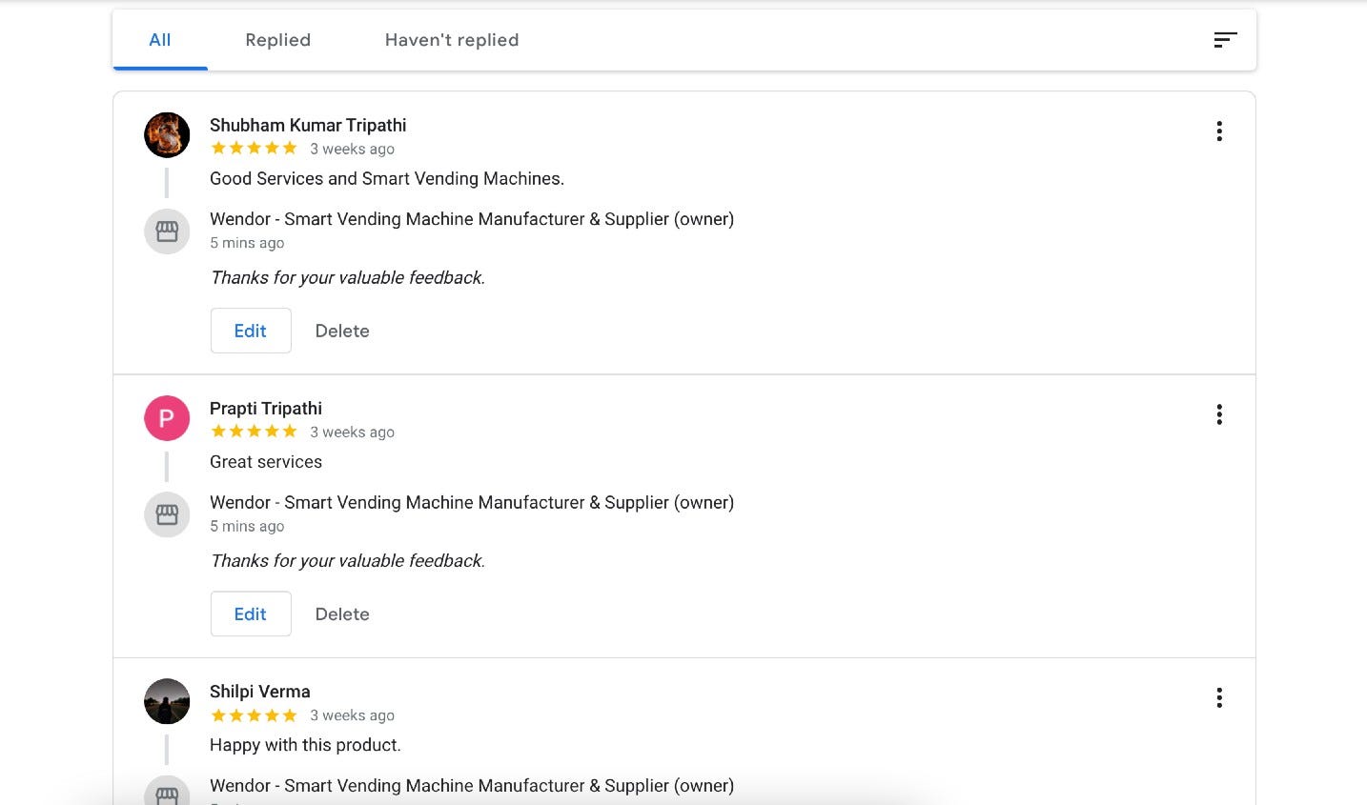Image resolution: width=1367 pixels, height=805 pixels.
Task: Open the sort reviews filter icon
Action: pyautogui.click(x=1225, y=40)
